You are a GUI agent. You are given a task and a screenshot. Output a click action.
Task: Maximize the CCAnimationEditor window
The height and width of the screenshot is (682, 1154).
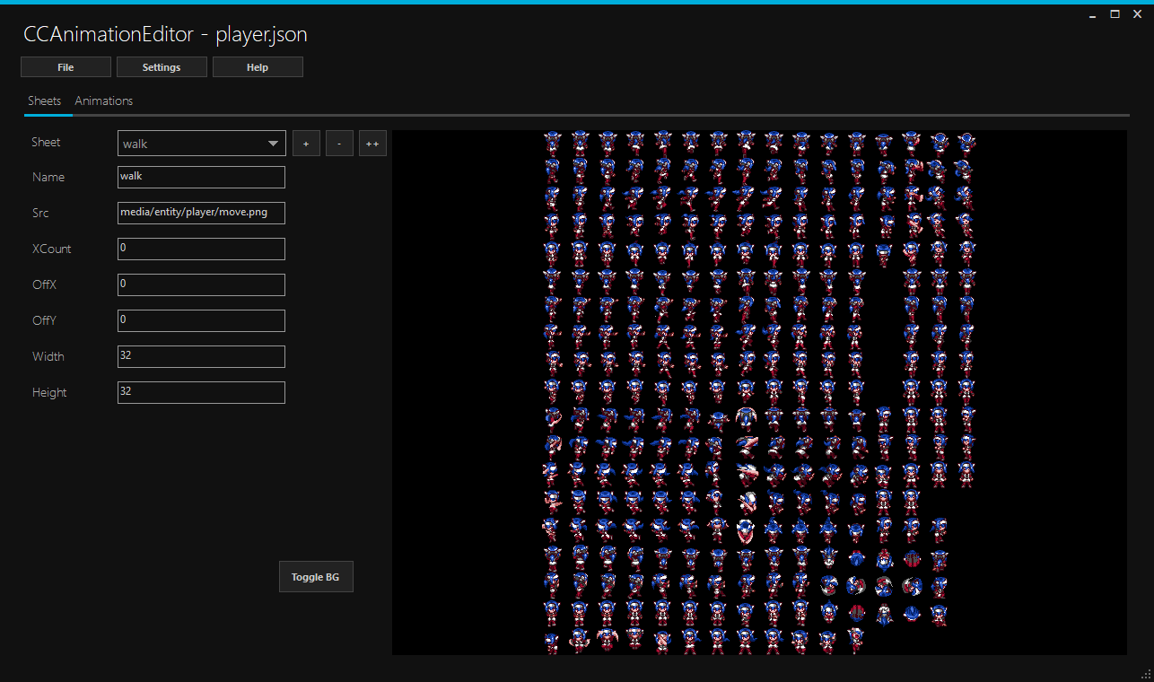point(1115,14)
